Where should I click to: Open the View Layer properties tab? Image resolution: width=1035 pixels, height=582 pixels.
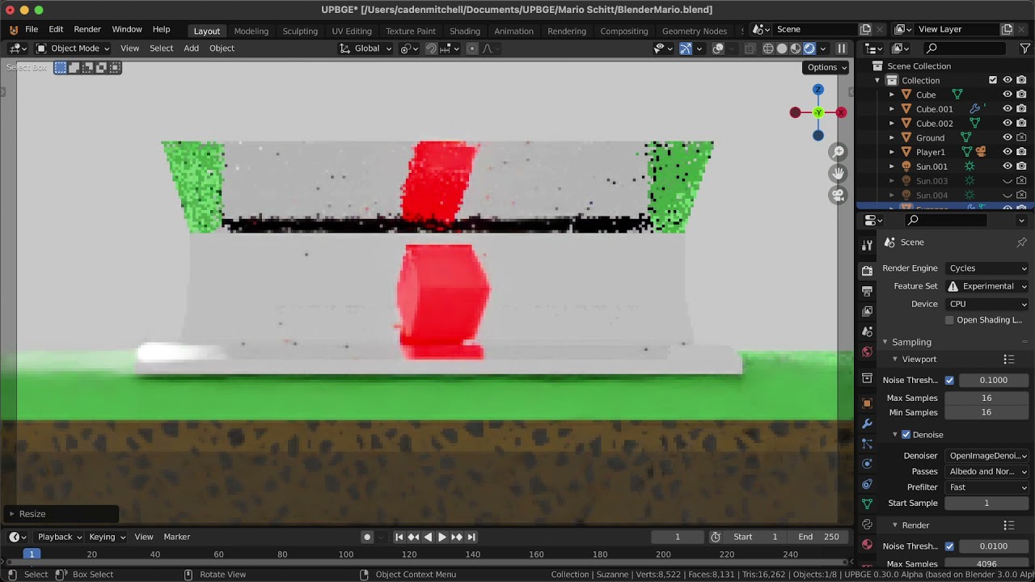(867, 311)
